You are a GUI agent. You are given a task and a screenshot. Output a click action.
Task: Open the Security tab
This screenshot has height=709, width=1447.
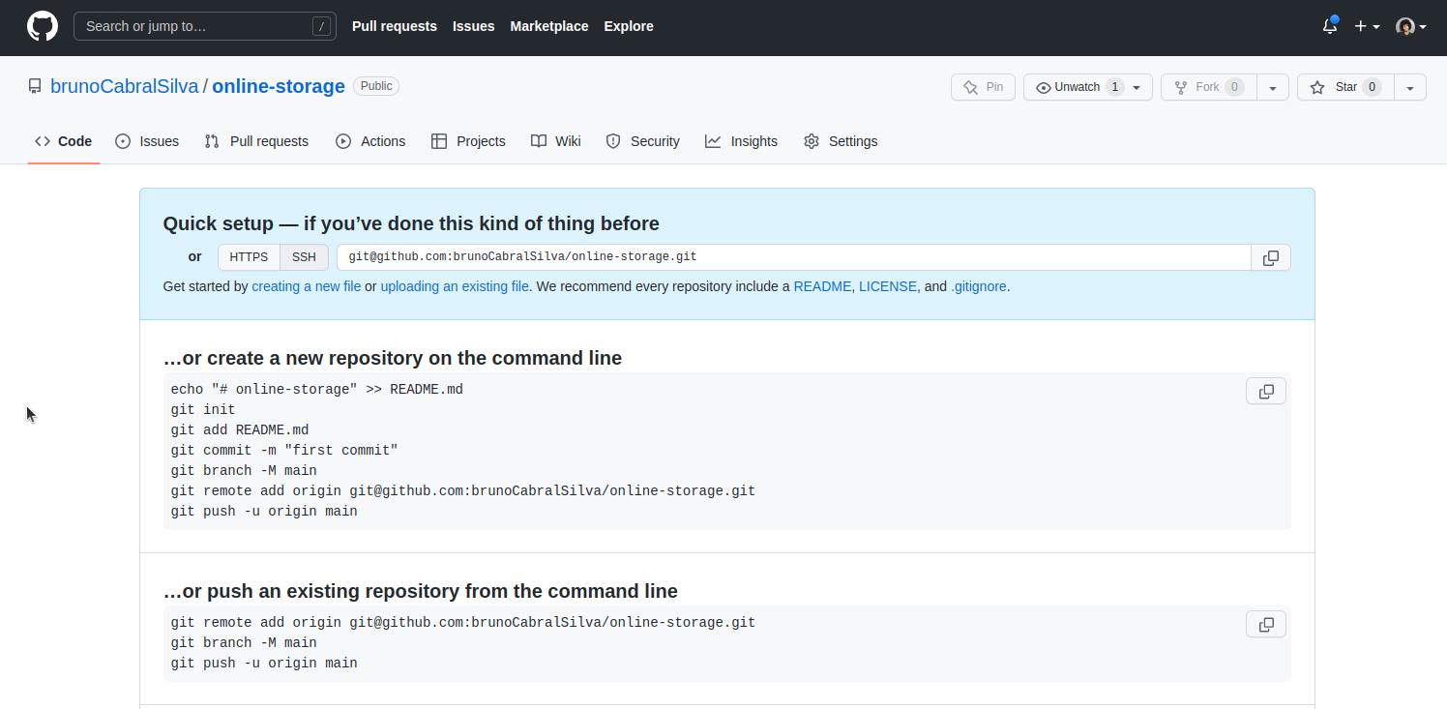coord(643,141)
